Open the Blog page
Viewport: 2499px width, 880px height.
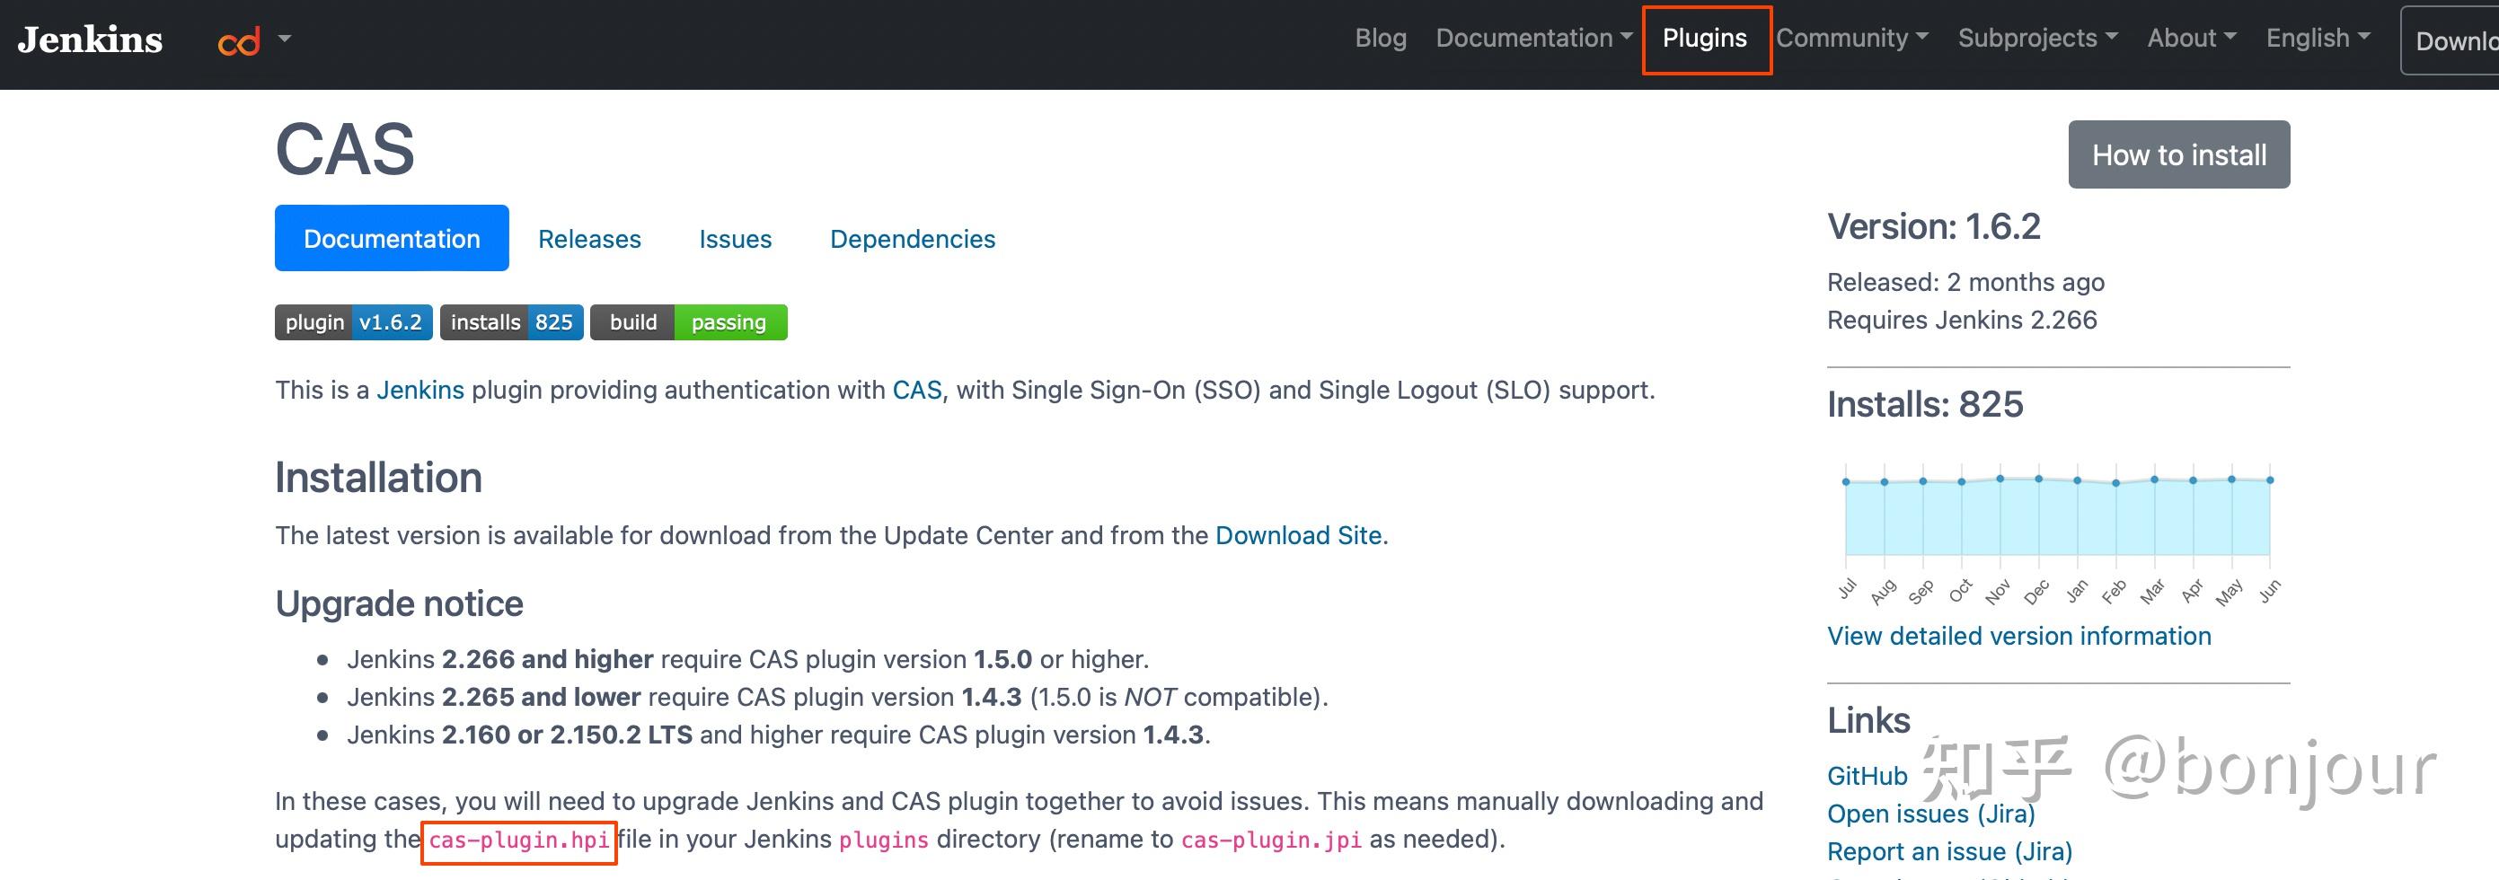point(1381,38)
